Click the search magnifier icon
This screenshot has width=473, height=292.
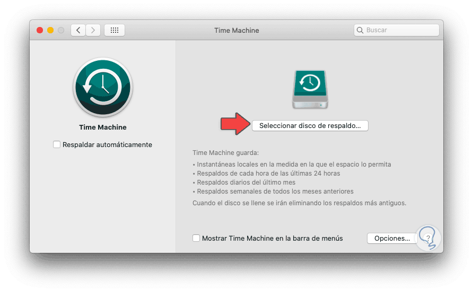(360, 30)
